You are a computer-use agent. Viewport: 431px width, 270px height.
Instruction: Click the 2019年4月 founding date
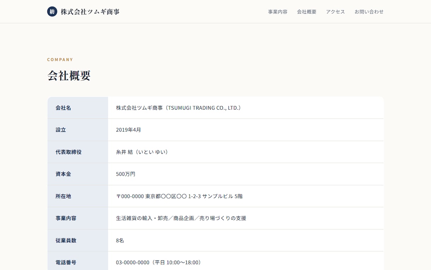click(129, 130)
